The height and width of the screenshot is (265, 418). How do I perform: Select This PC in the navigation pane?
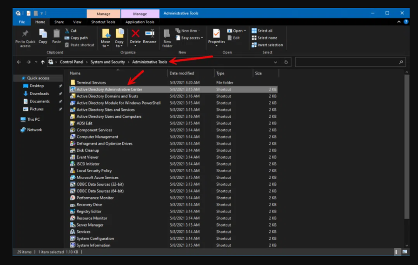(x=33, y=119)
